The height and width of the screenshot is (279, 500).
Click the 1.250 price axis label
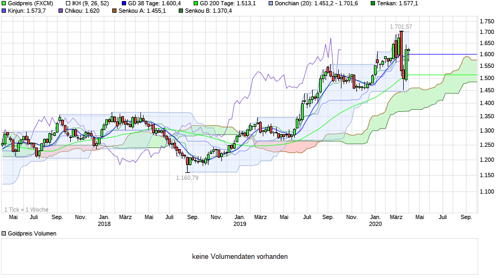[487, 145]
